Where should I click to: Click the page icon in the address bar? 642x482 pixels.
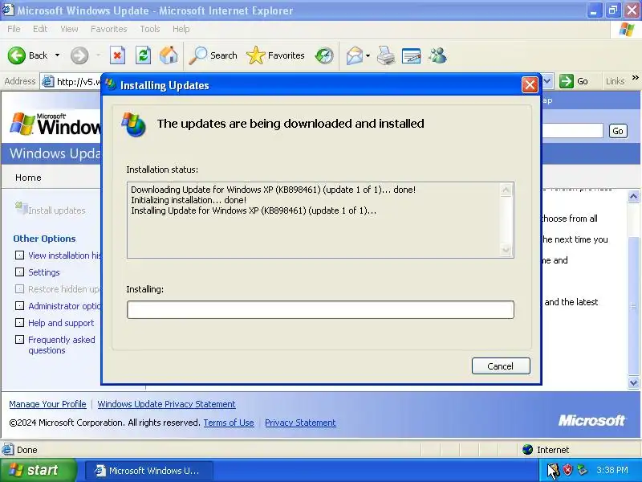tap(48, 82)
